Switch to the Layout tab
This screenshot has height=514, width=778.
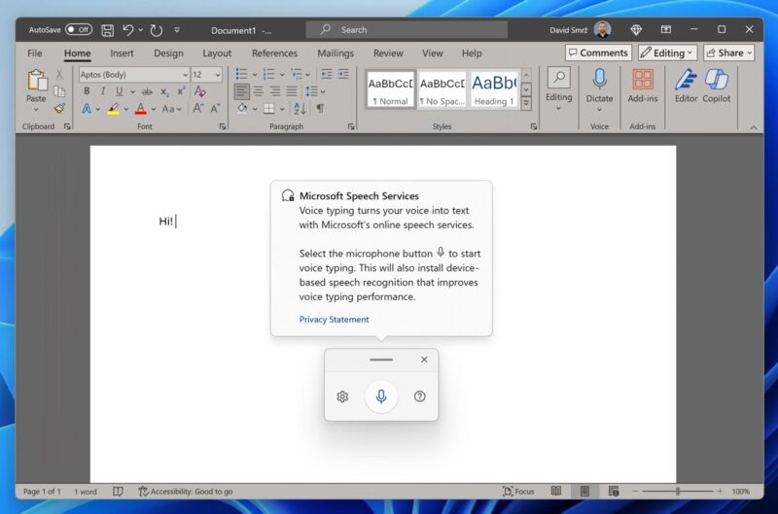(217, 53)
